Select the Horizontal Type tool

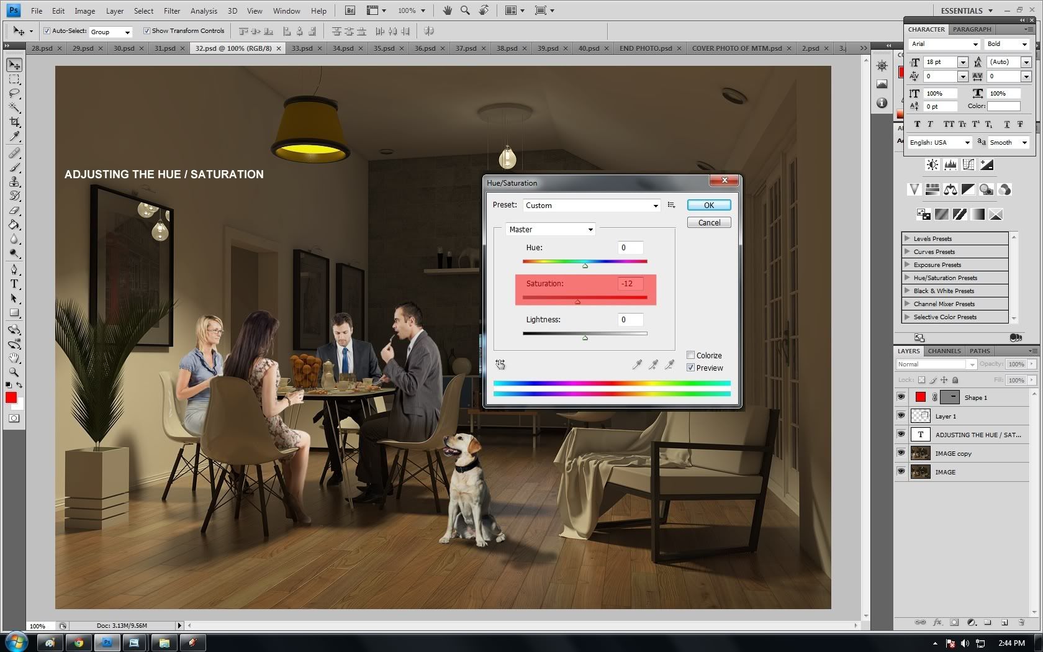pos(14,284)
